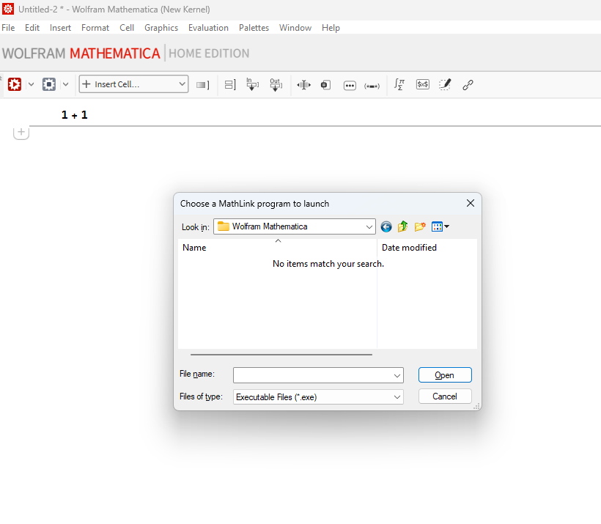Open the View Menu icon dropdown
This screenshot has height=524, width=601.
[440, 227]
